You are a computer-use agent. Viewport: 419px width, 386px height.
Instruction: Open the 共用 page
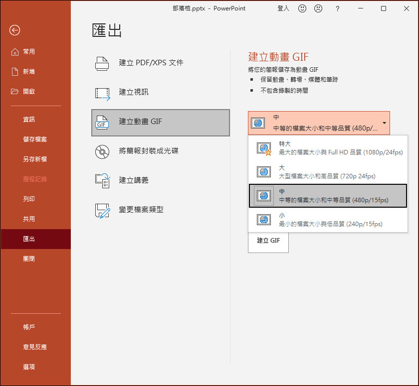point(35,219)
